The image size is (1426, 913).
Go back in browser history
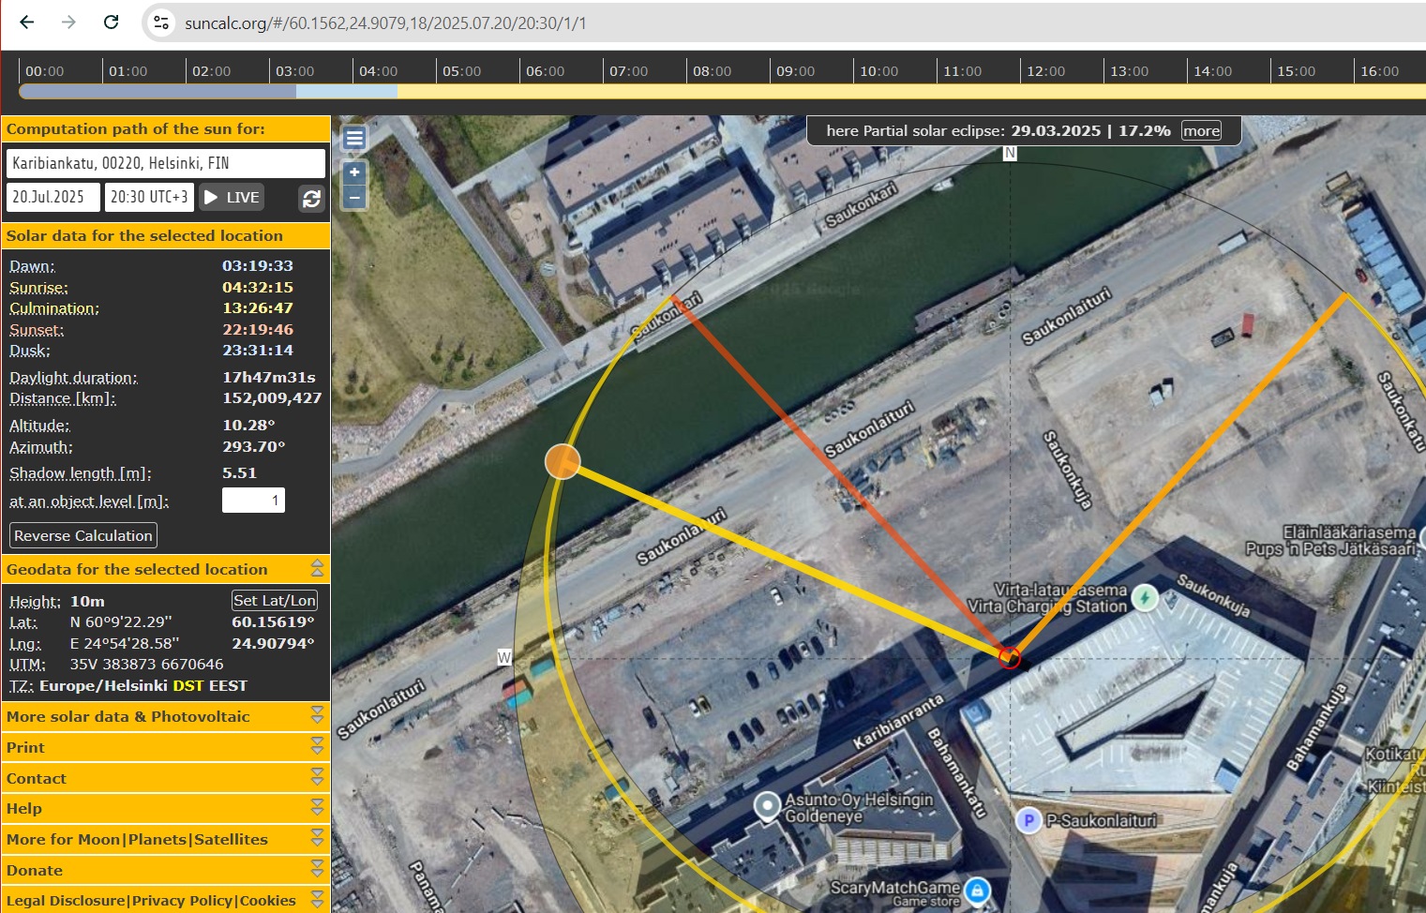(26, 22)
